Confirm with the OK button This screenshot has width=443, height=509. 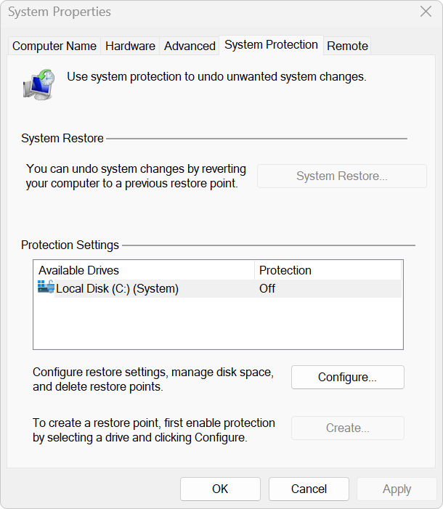pyautogui.click(x=220, y=489)
